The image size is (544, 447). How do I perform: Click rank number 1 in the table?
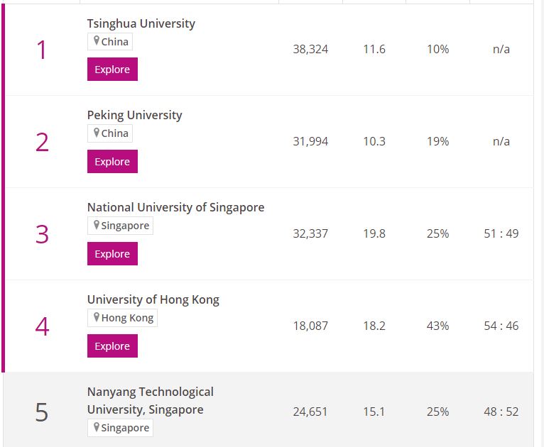(x=42, y=50)
